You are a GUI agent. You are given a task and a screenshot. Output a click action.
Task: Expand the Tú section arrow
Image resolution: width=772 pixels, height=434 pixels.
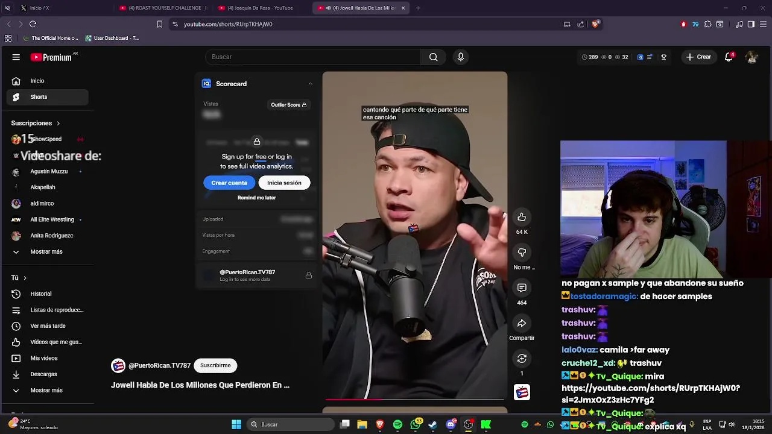[x=25, y=278]
